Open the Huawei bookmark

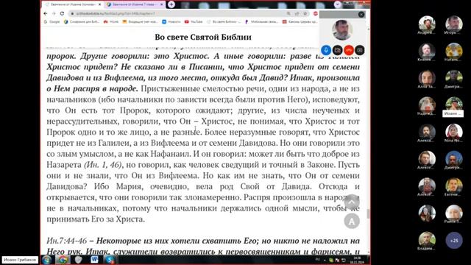111,22
